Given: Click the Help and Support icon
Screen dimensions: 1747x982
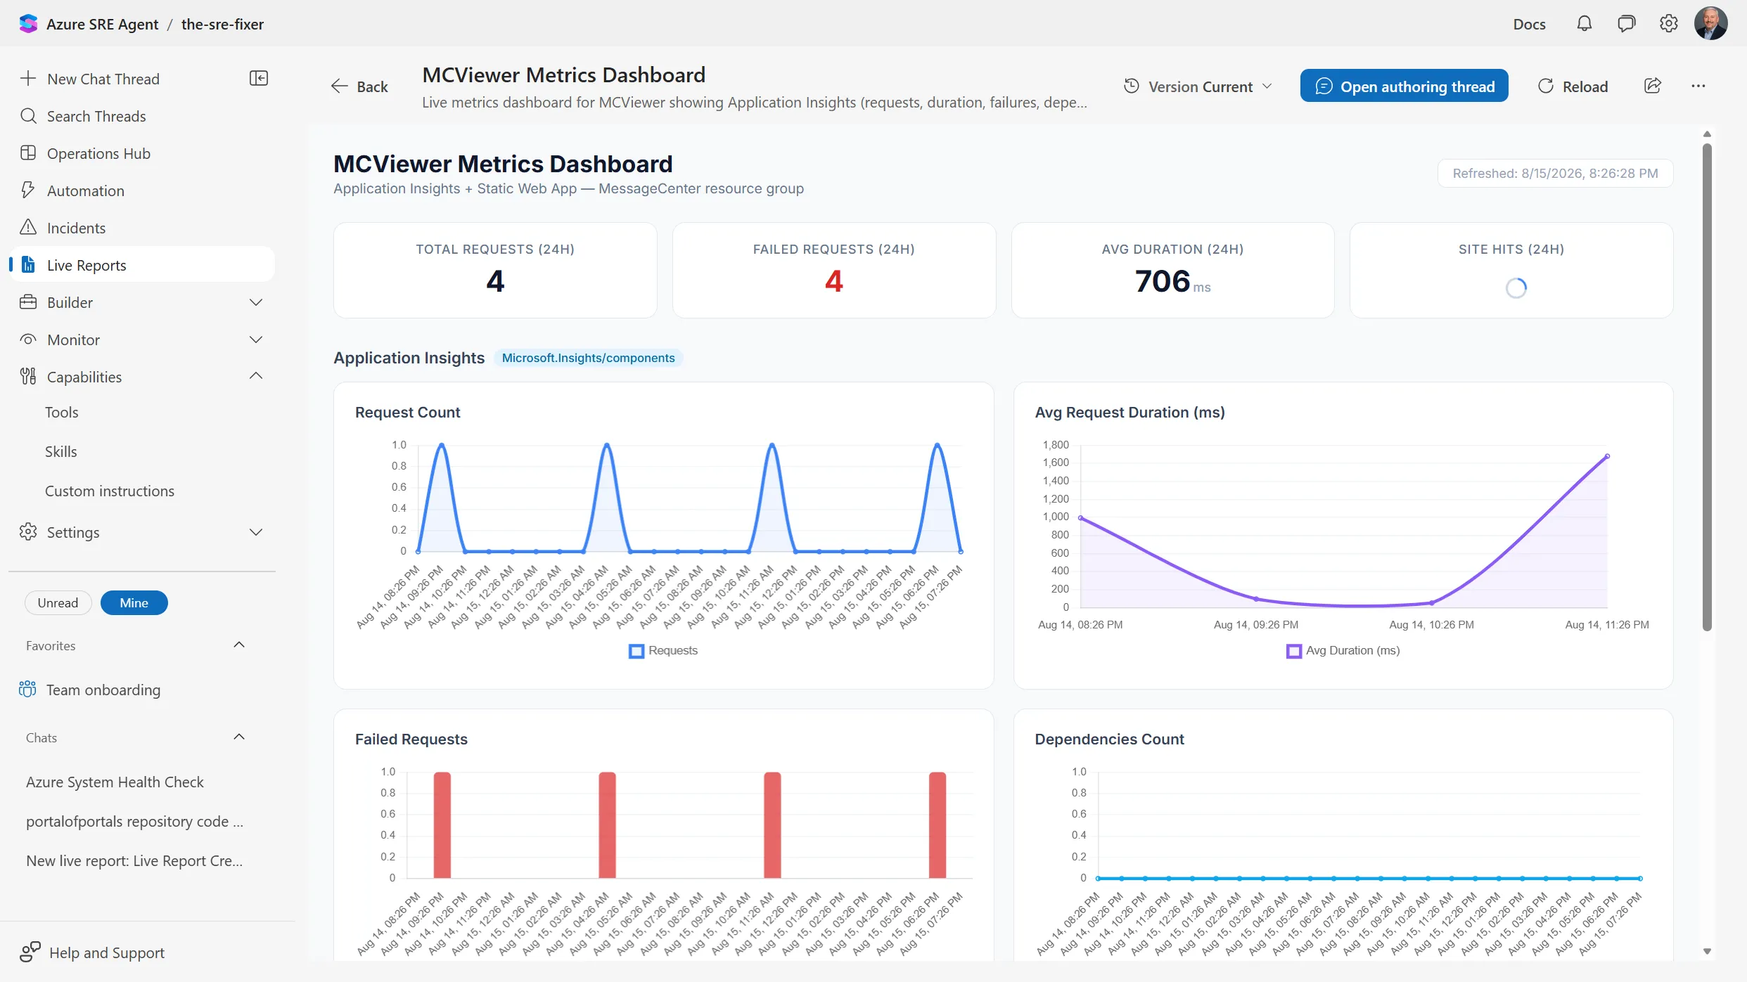Looking at the screenshot, I should click(30, 952).
